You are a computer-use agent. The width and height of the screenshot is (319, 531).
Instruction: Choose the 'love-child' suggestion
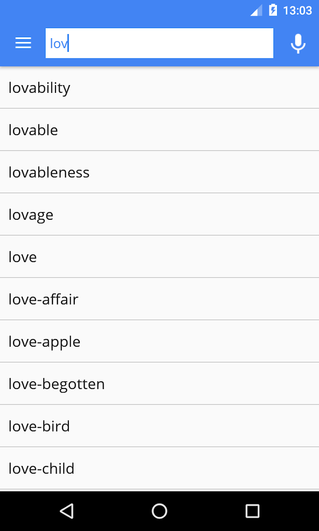pyautogui.click(x=159, y=469)
